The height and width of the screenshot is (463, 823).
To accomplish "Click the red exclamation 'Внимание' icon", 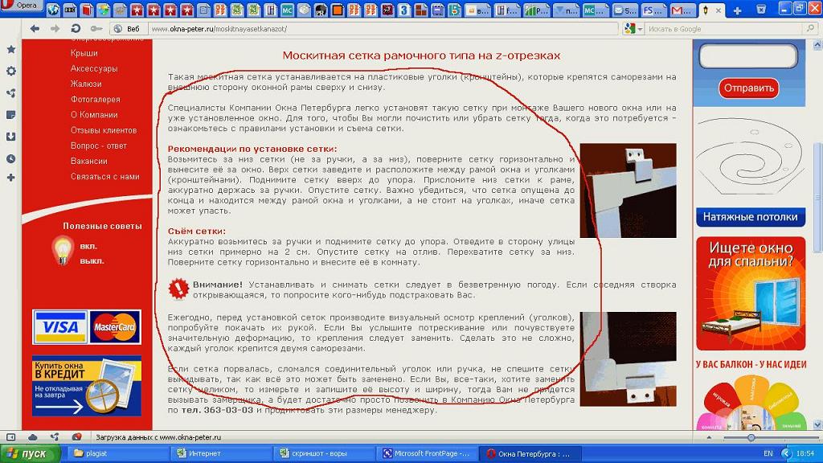I will click(178, 289).
